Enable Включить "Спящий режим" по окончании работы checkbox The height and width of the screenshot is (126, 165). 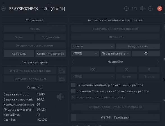coord(73,91)
